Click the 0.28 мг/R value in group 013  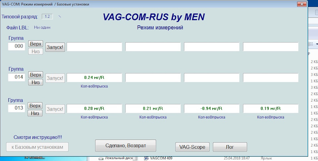pyautogui.click(x=94, y=109)
